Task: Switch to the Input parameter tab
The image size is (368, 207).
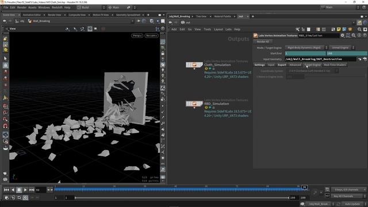Action: pos(271,65)
